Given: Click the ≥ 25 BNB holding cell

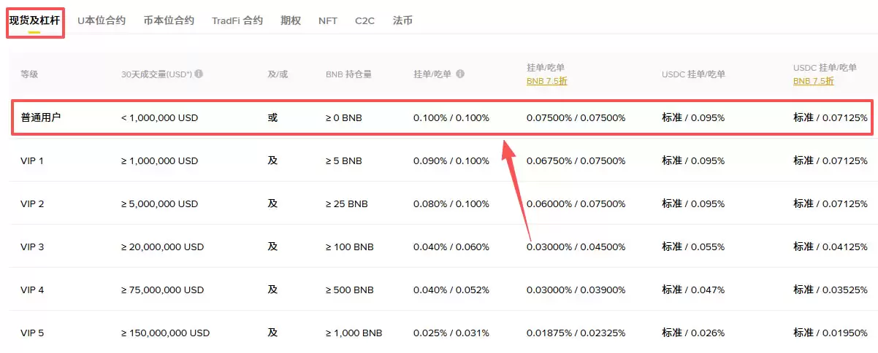Looking at the screenshot, I should pyautogui.click(x=346, y=203).
